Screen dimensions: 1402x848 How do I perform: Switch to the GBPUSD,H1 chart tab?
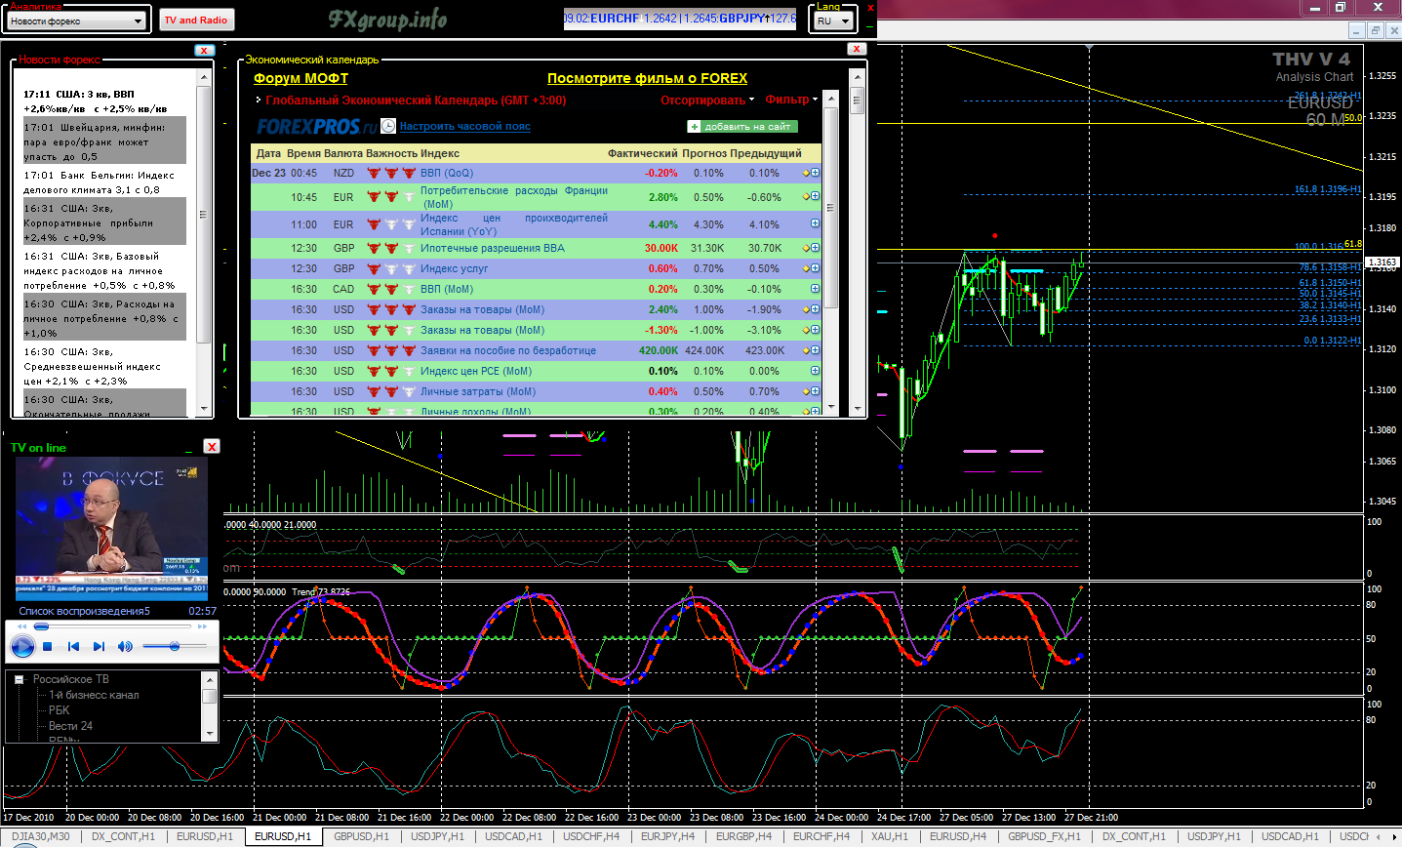(x=361, y=836)
